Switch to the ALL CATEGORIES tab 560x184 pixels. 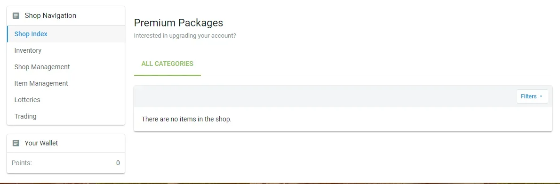tap(167, 64)
